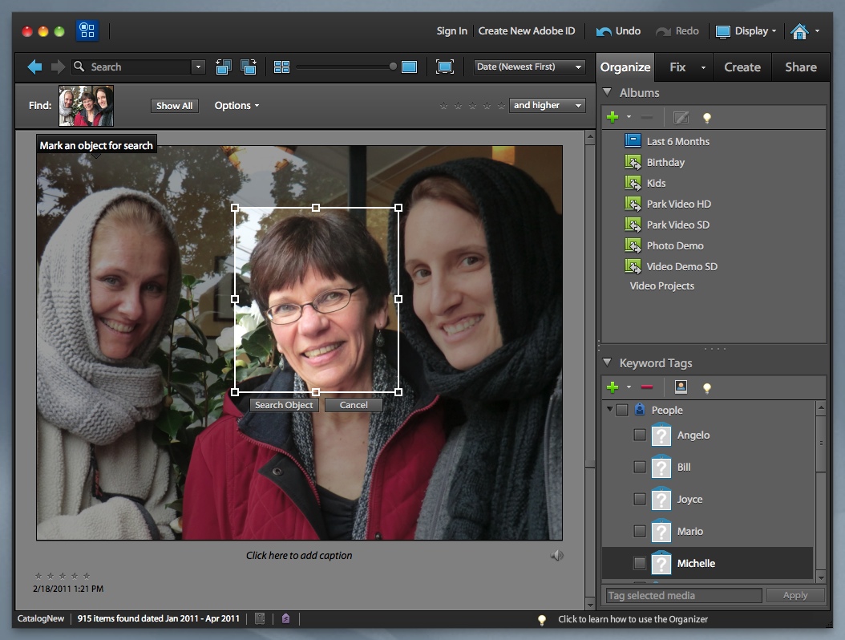Click the full screen view icon
Image resolution: width=845 pixels, height=640 pixels.
coord(445,67)
